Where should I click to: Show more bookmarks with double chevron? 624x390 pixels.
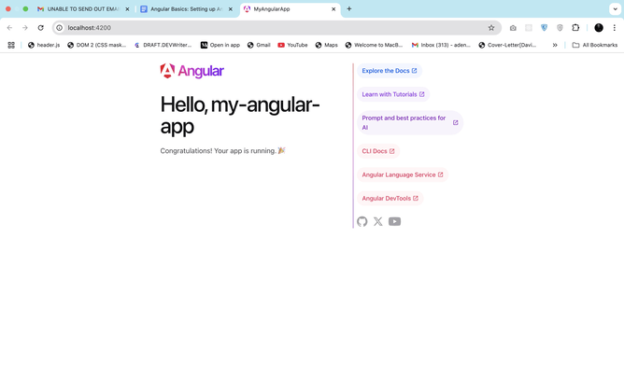555,46
